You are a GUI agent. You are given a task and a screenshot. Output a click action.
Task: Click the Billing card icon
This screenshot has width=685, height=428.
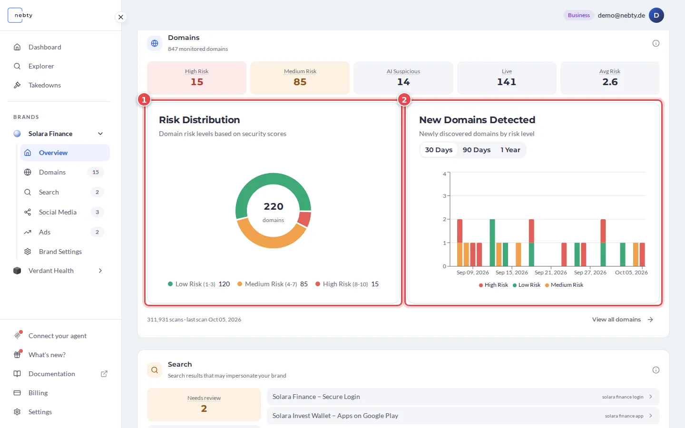tap(17, 393)
